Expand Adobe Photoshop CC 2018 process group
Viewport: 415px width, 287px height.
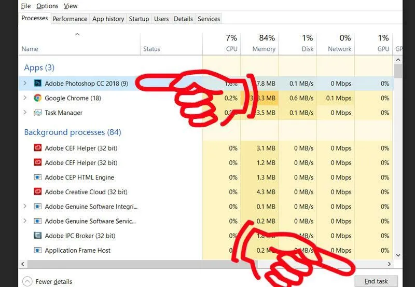(25, 83)
